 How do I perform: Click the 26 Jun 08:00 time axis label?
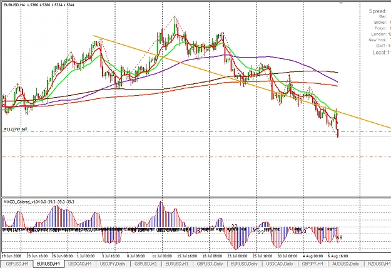point(62,255)
